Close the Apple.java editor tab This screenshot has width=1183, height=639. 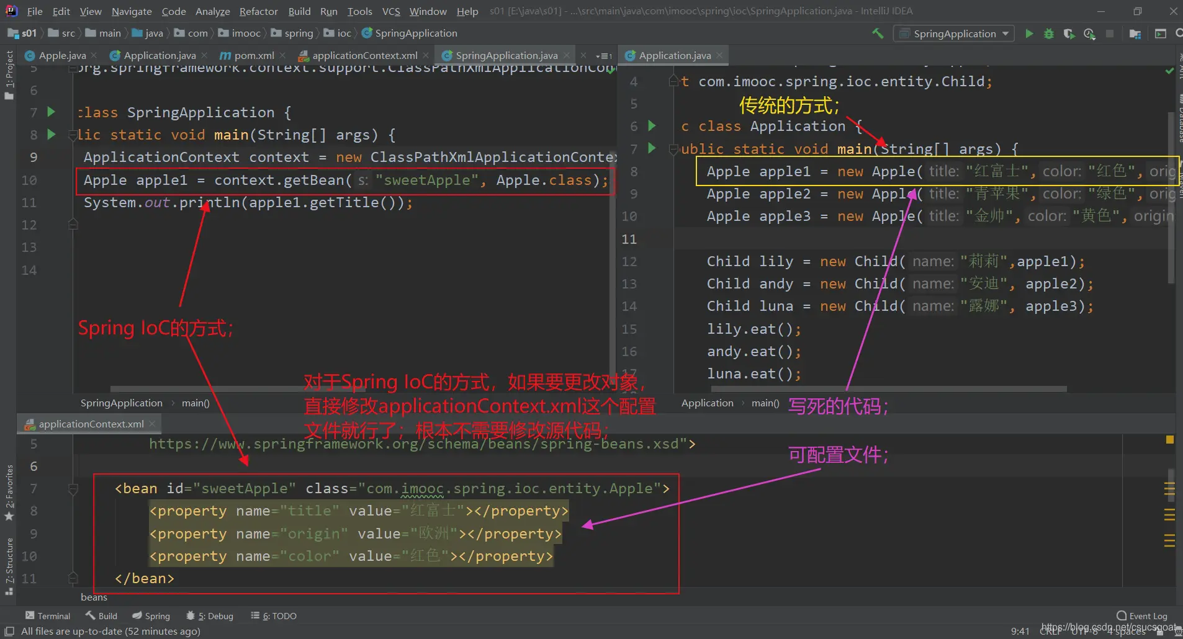94,56
